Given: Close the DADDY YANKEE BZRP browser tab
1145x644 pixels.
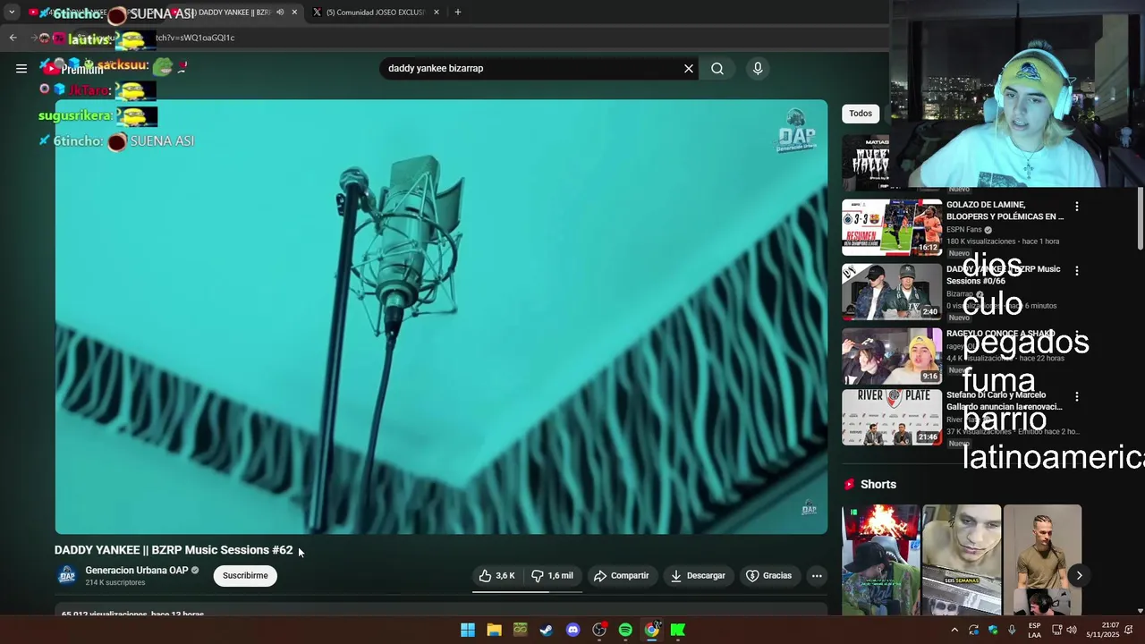Looking at the screenshot, I should click(294, 13).
